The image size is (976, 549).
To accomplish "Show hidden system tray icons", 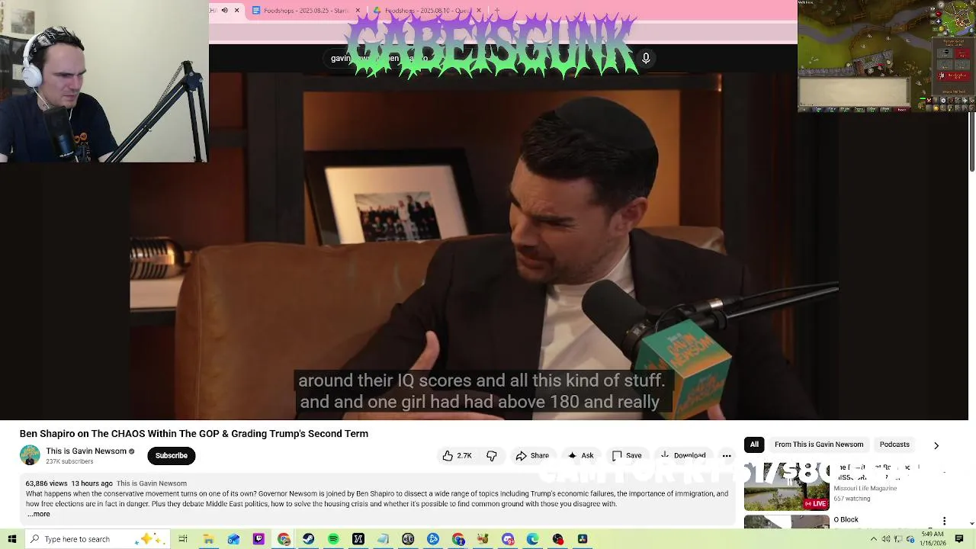I will pyautogui.click(x=874, y=539).
